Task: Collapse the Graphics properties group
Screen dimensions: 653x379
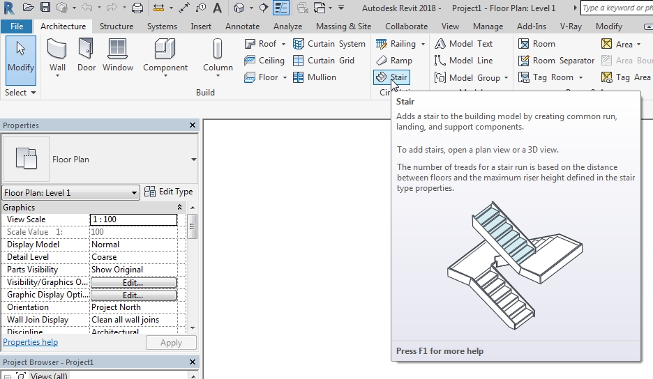Action: pyautogui.click(x=179, y=207)
